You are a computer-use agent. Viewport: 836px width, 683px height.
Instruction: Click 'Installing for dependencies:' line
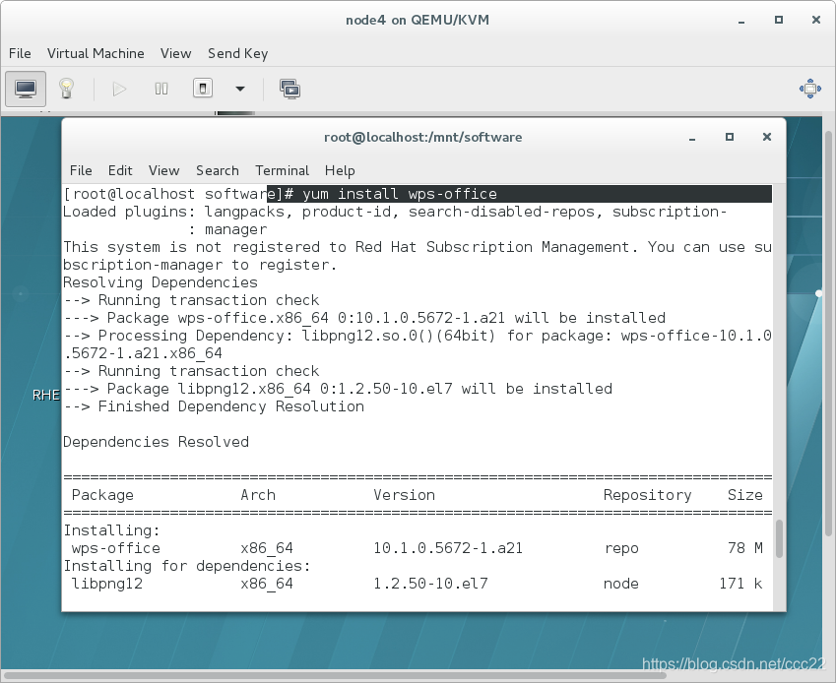coord(187,566)
